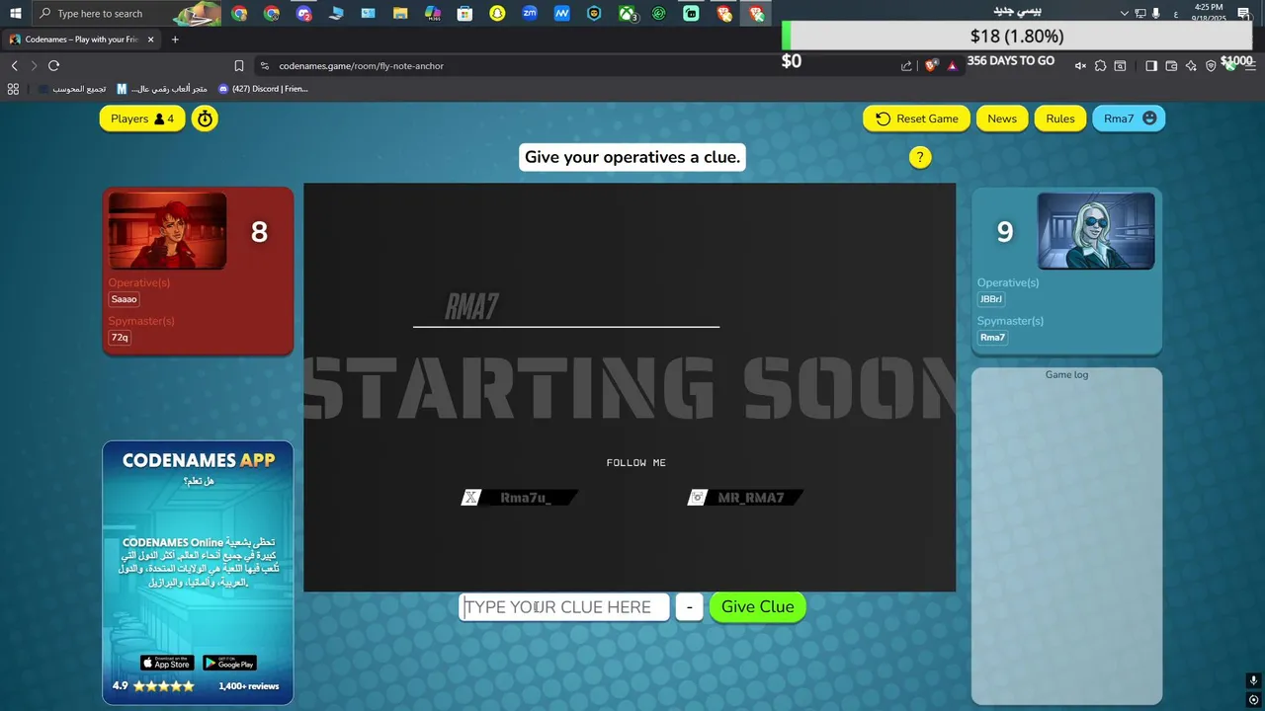View site information icon in address bar

(264, 66)
